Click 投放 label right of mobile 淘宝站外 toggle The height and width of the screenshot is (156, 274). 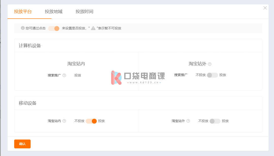tap(225, 121)
